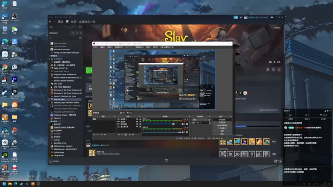Adjust OBS transition duration stepper
The width and height of the screenshot is (333, 187).
pyautogui.click(x=210, y=123)
